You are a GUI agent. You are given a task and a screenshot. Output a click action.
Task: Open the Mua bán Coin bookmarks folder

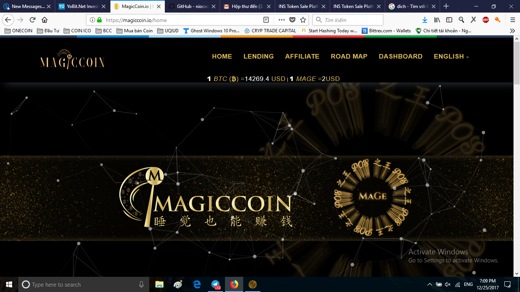(135, 31)
